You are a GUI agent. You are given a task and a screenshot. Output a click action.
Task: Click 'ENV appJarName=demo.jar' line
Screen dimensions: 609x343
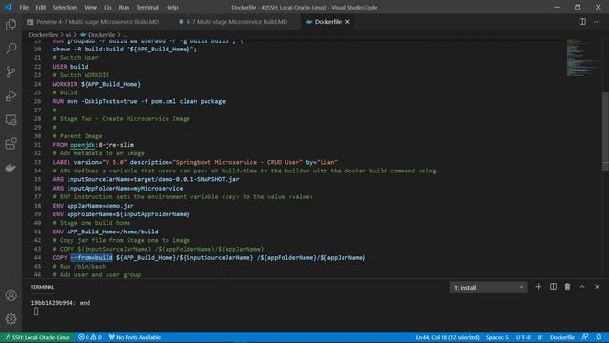point(93,206)
